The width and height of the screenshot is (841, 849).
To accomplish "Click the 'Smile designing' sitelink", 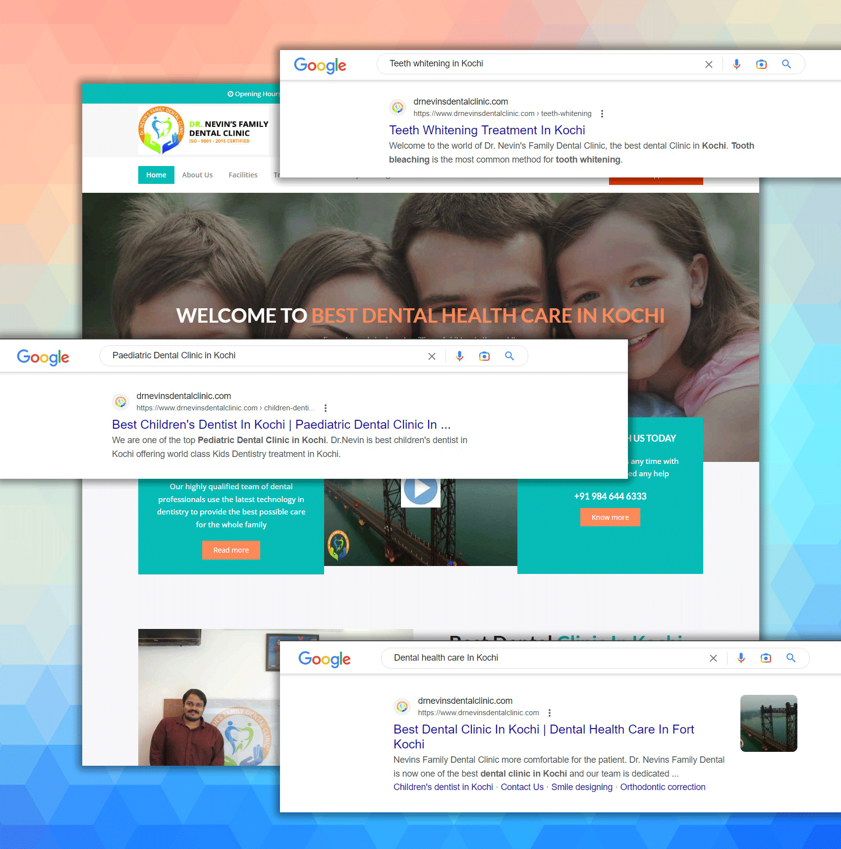I will point(582,787).
